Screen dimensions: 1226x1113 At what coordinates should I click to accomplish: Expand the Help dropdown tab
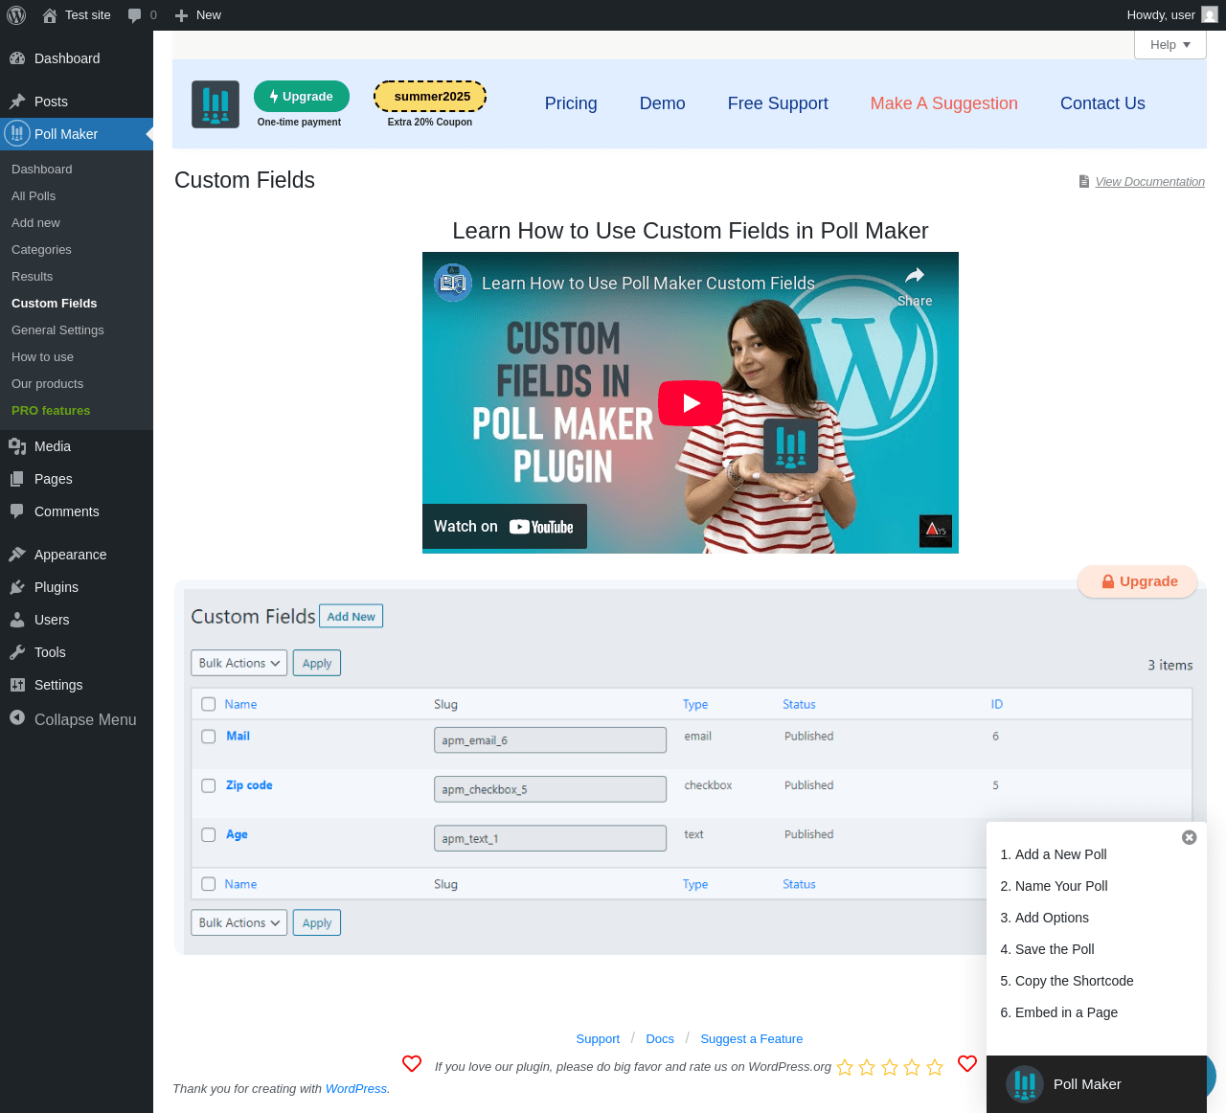[1170, 45]
